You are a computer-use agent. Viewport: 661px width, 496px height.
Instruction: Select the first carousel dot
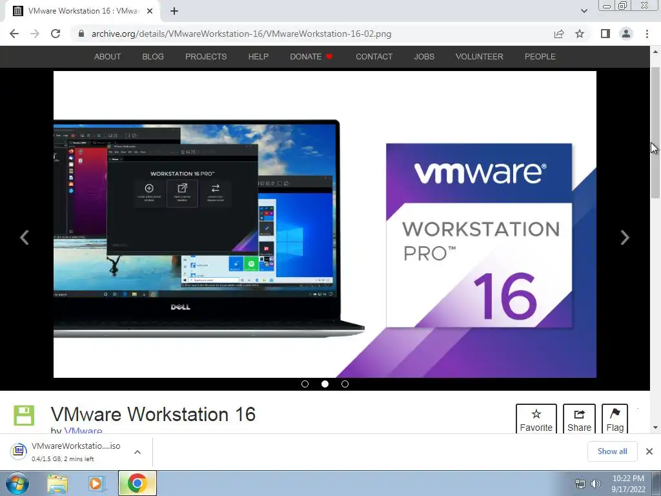click(x=305, y=384)
